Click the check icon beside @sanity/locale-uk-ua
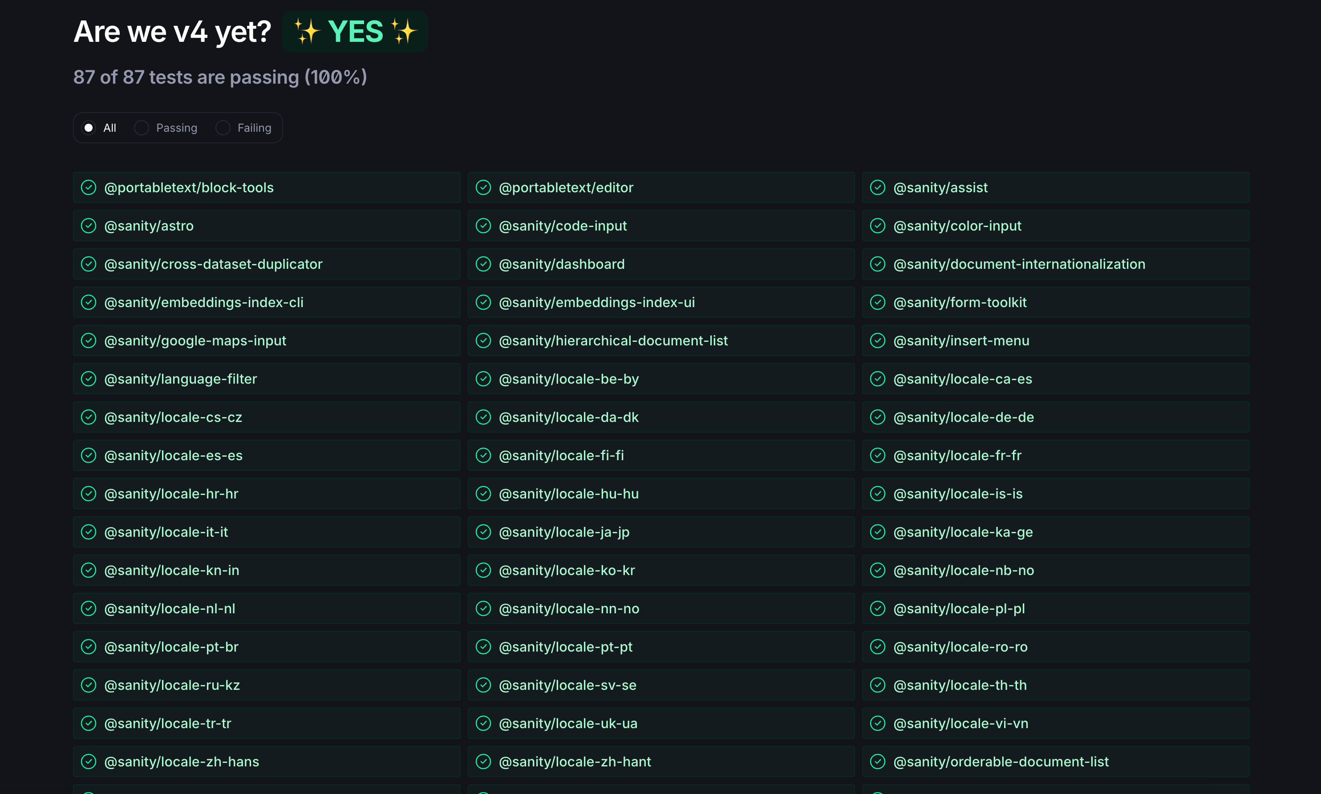 [483, 723]
